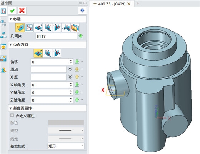Pick the XZ orientation icon under 页面方向

click(x=47, y=53)
